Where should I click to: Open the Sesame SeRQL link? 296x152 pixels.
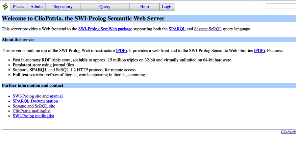208,29
